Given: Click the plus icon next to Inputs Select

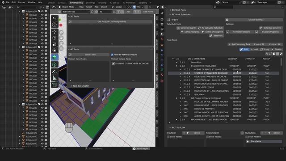Looking at the screenshot, I should (184, 133).
